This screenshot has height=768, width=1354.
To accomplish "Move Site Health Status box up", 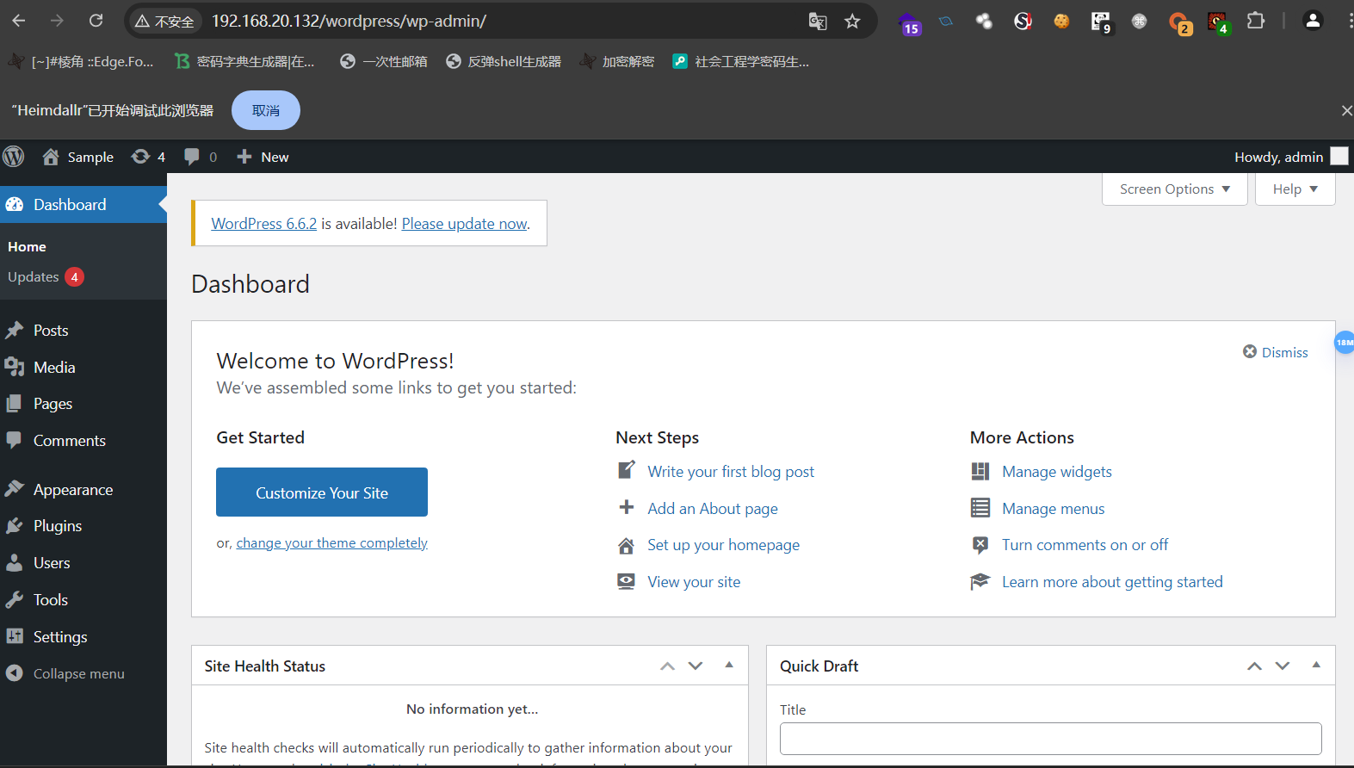I will (x=667, y=666).
